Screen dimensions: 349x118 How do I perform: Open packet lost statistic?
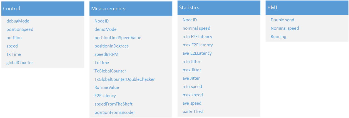click(193, 112)
